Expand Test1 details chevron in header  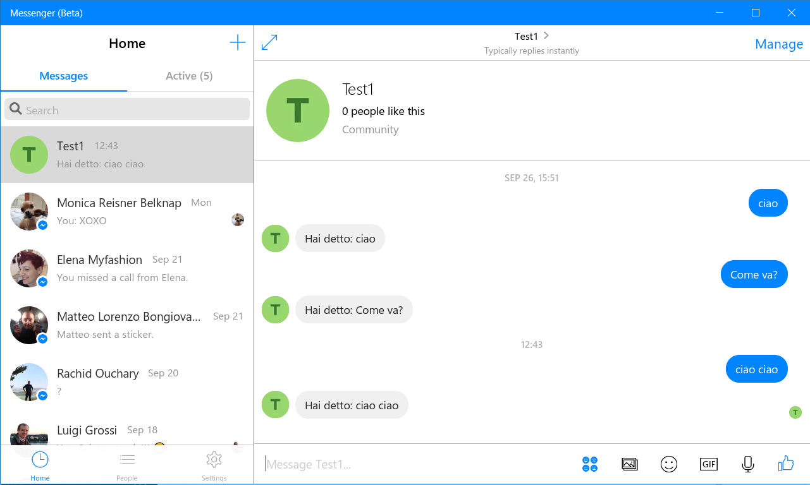click(x=546, y=36)
